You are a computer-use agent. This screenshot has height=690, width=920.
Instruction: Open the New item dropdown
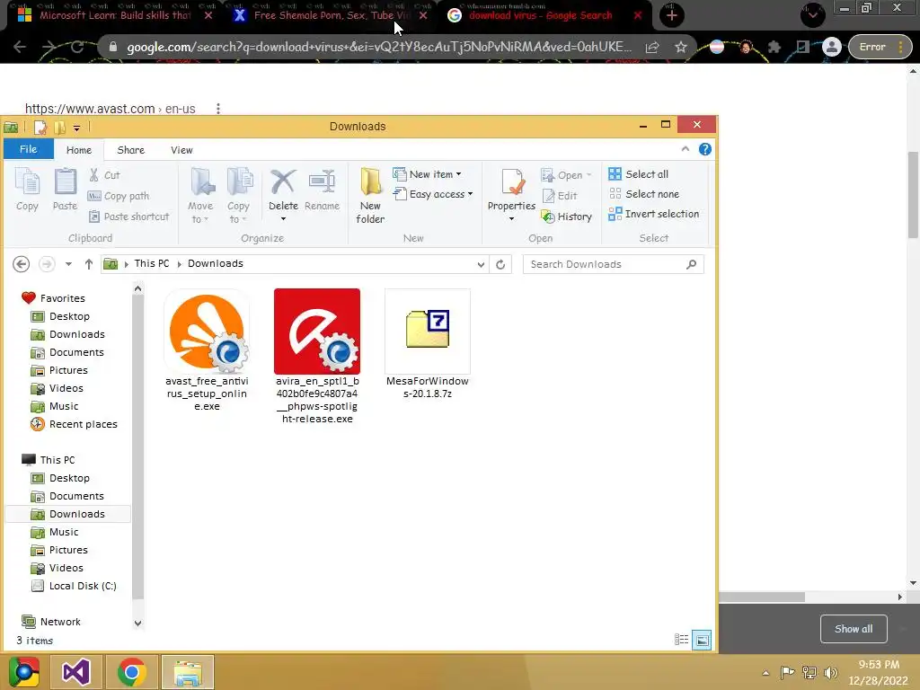point(427,174)
